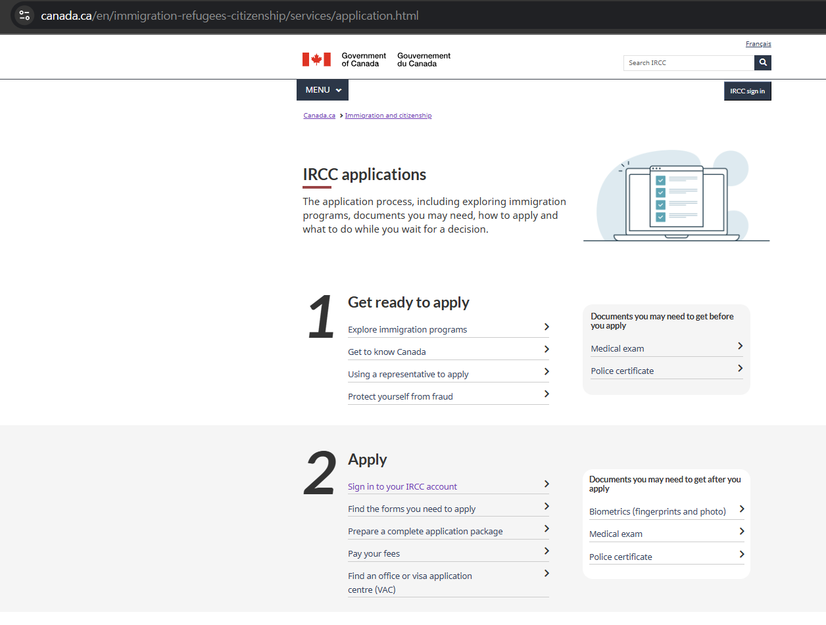Screen dimensions: 826x625
Task: Open the MENU dropdown
Action: pyautogui.click(x=322, y=90)
